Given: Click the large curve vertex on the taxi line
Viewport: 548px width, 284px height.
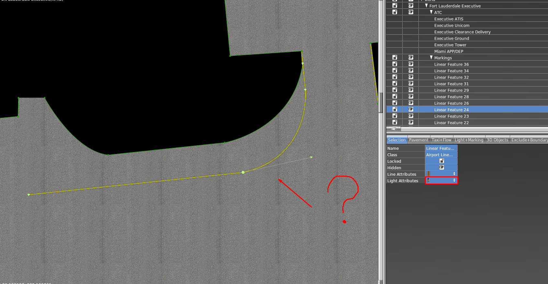Looking at the screenshot, I should [x=243, y=172].
